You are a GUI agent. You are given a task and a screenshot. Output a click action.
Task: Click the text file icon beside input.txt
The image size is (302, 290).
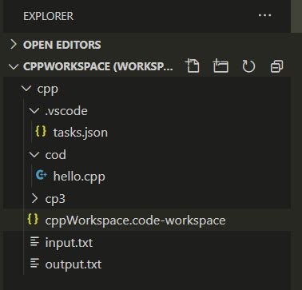pyautogui.click(x=34, y=241)
